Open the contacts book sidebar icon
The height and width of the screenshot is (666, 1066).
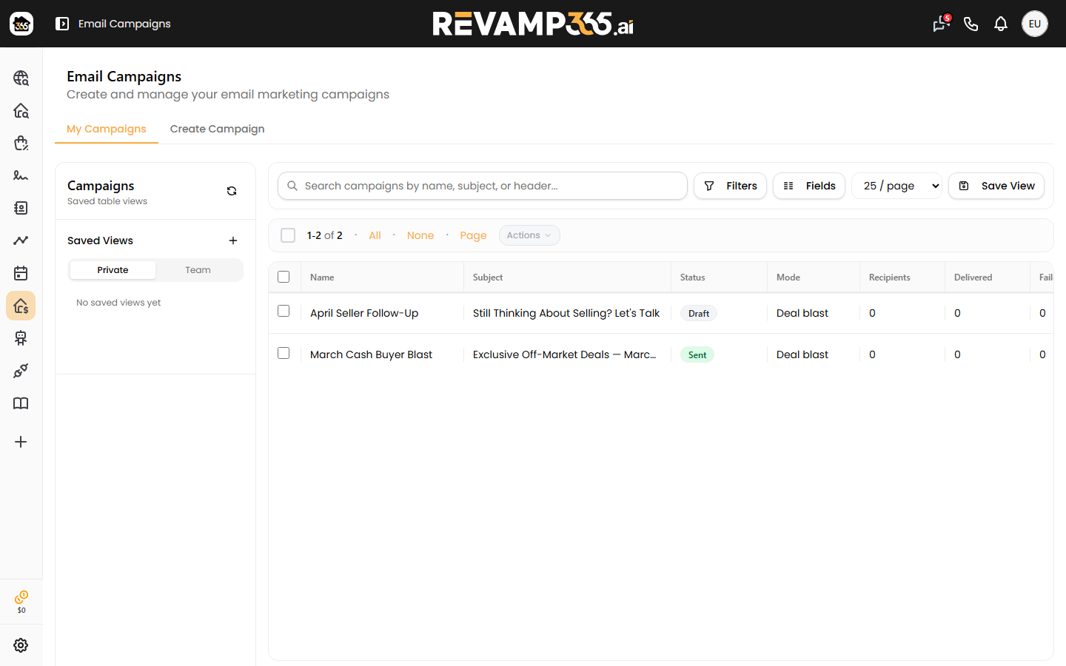pos(21,208)
